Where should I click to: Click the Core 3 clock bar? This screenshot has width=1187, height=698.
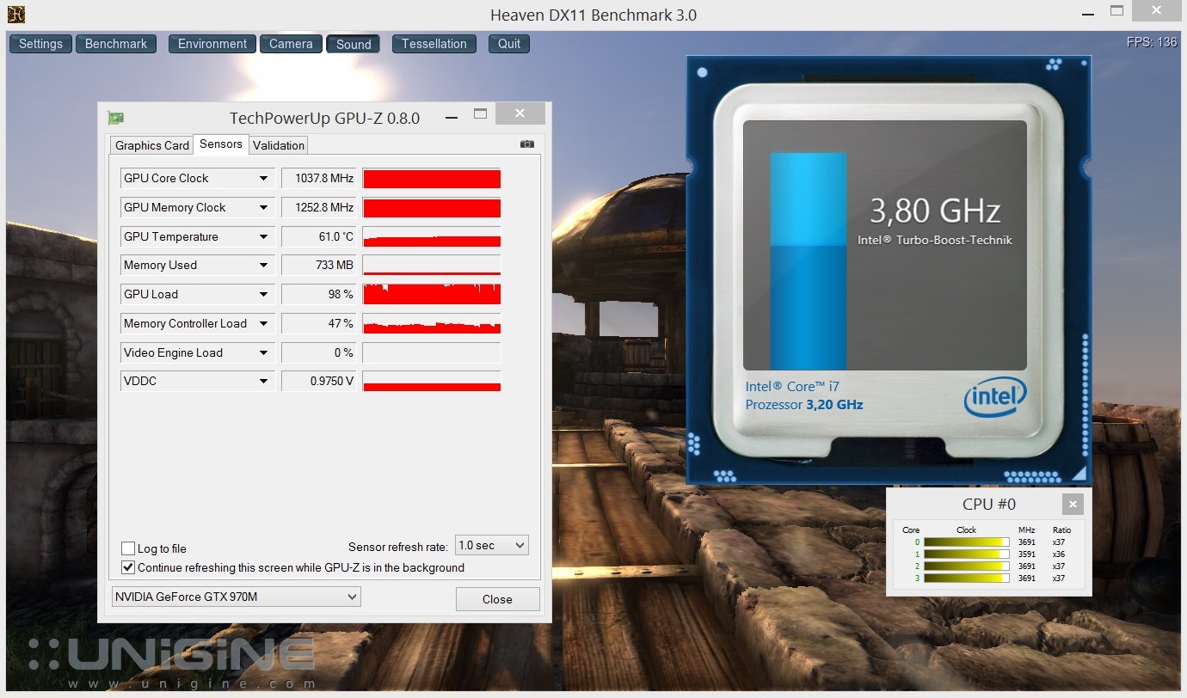[966, 579]
